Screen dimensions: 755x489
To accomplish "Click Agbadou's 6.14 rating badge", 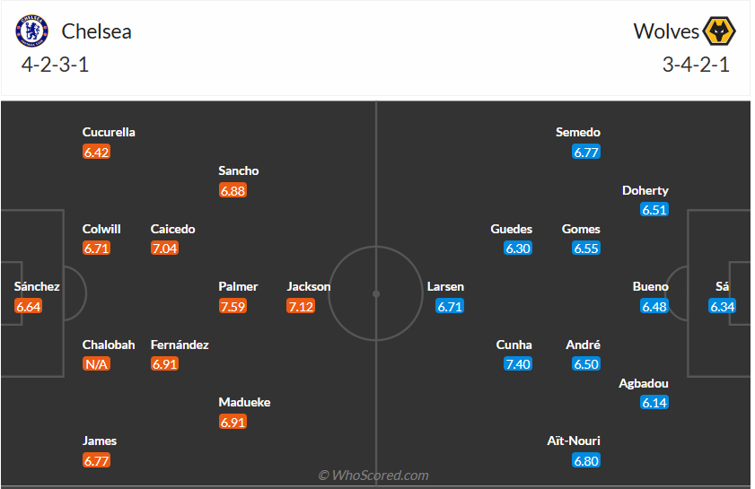I will [654, 403].
